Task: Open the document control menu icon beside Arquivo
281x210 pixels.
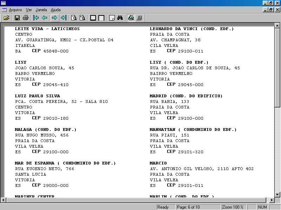Action: click(x=4, y=10)
